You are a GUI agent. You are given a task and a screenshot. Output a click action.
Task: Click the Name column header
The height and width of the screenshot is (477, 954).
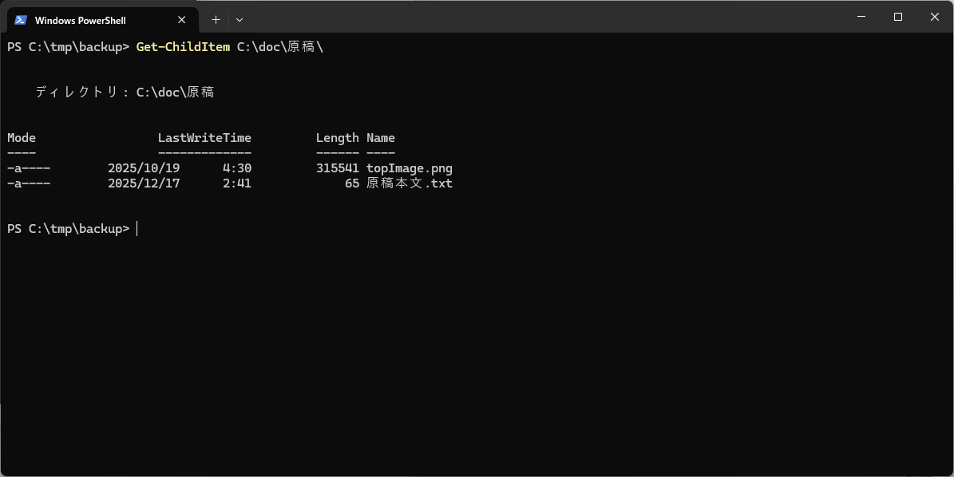click(381, 138)
